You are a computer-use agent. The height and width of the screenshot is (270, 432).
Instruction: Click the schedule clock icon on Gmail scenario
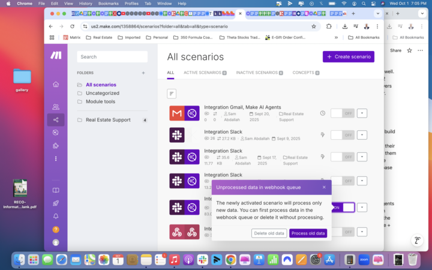click(x=323, y=113)
